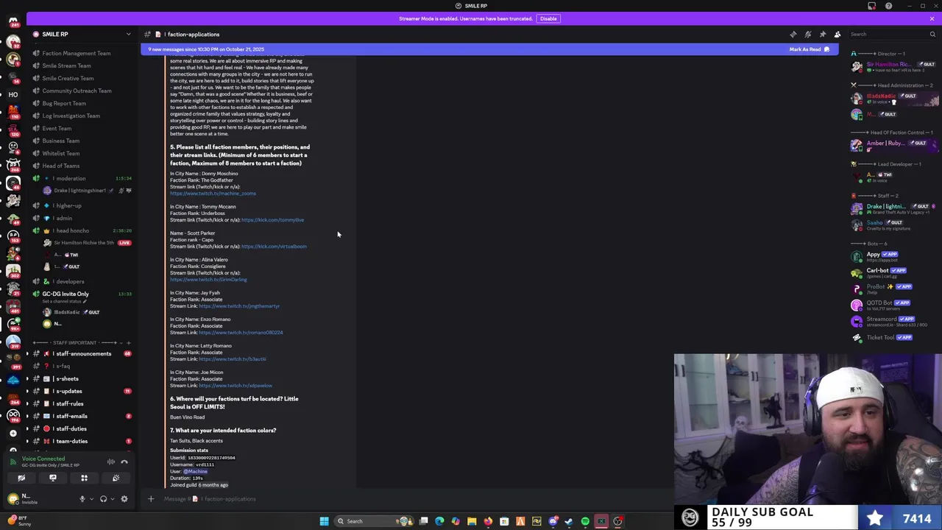Viewport: 942px width, 530px height.
Task: Open Appy bot in member list
Action: (x=894, y=257)
